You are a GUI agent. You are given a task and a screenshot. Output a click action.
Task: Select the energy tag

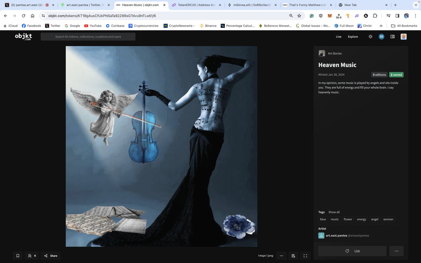pyautogui.click(x=361, y=219)
